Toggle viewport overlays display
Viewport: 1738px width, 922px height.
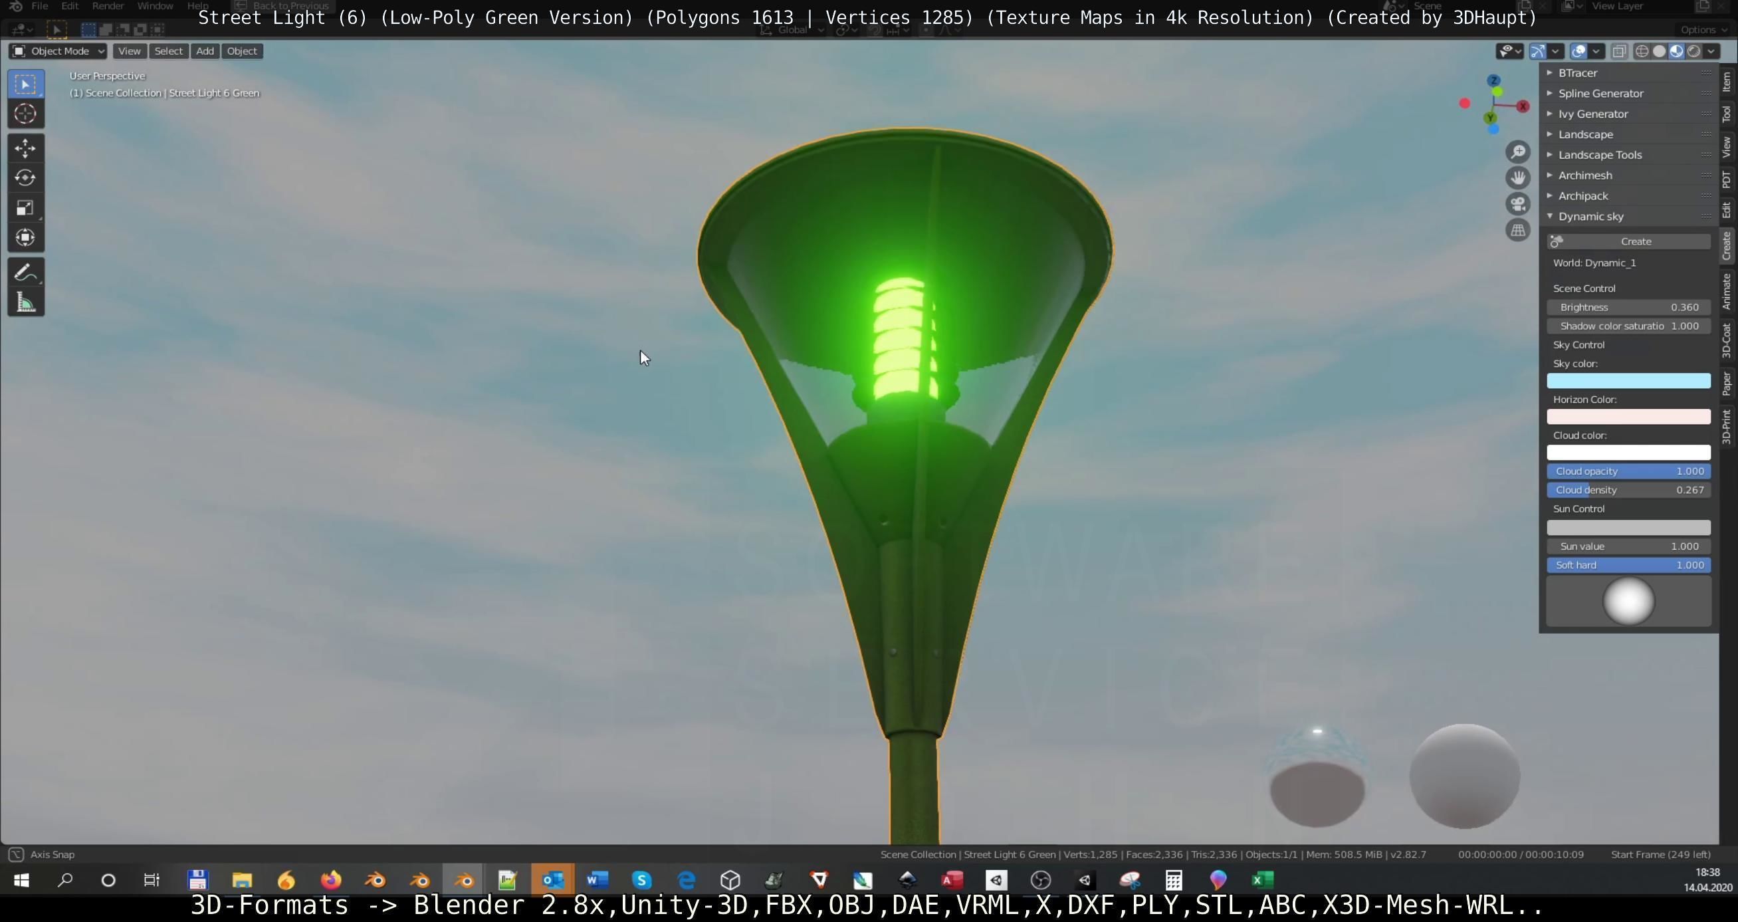[x=1578, y=51]
